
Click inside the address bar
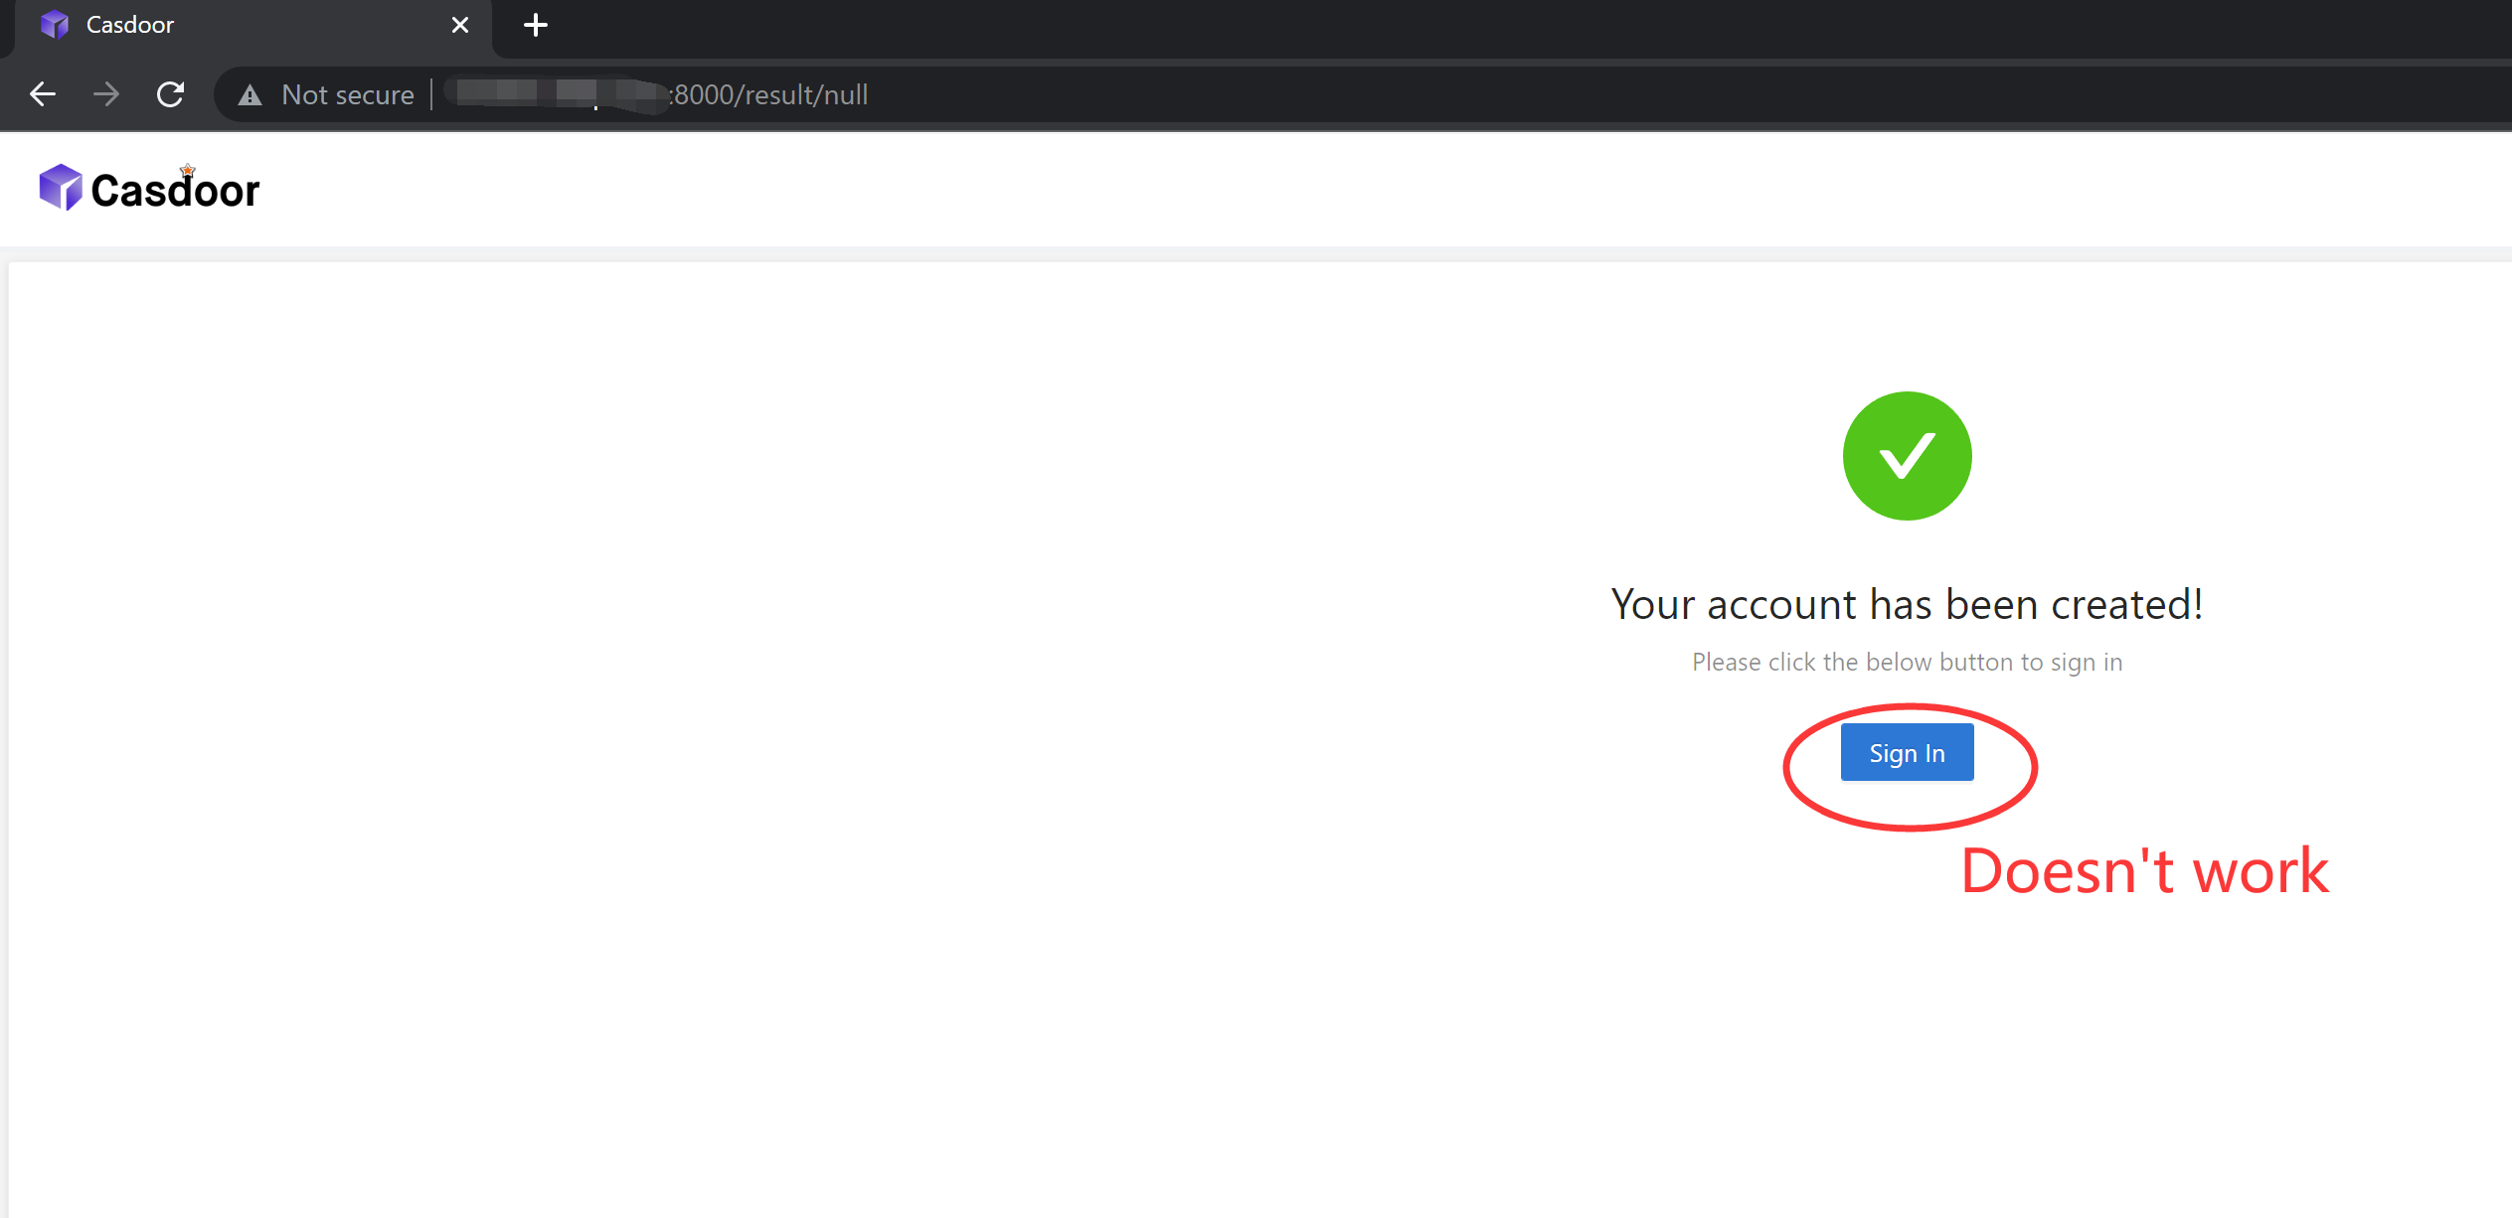point(1193,94)
